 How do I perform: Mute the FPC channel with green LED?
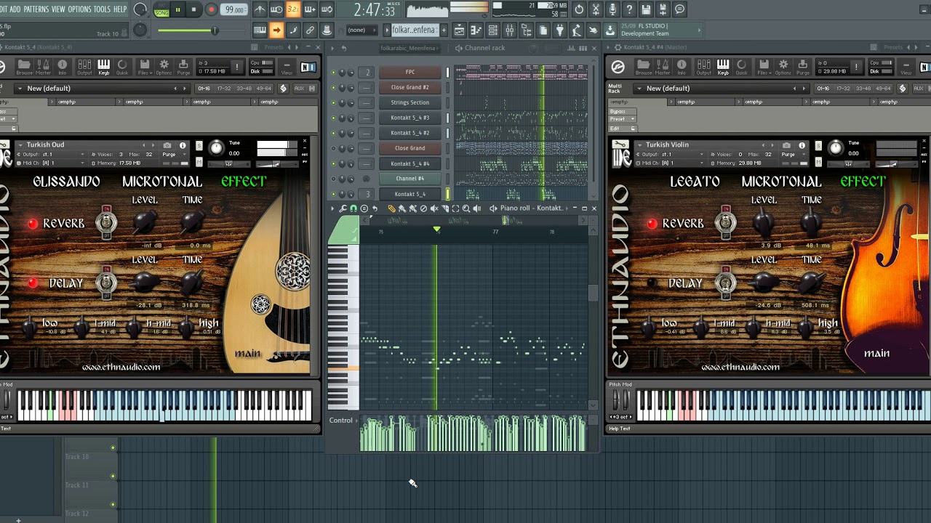tap(334, 73)
